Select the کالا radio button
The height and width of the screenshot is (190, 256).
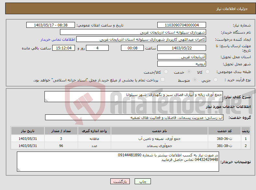tap(207, 72)
